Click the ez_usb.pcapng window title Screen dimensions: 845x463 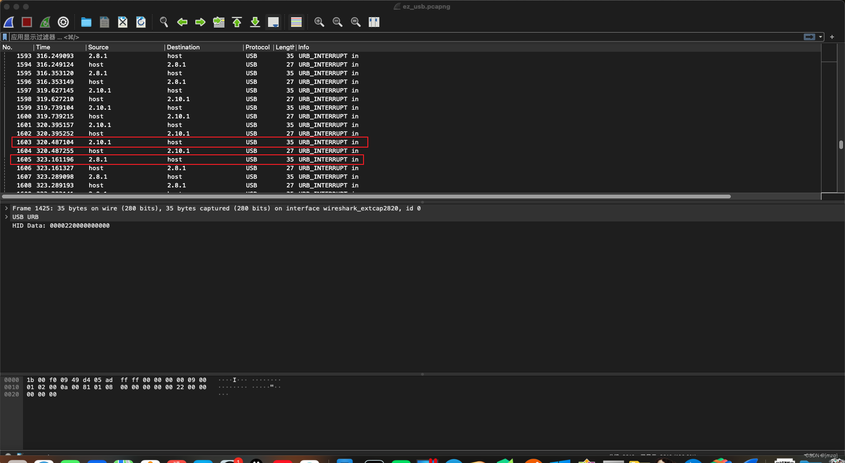(426, 7)
